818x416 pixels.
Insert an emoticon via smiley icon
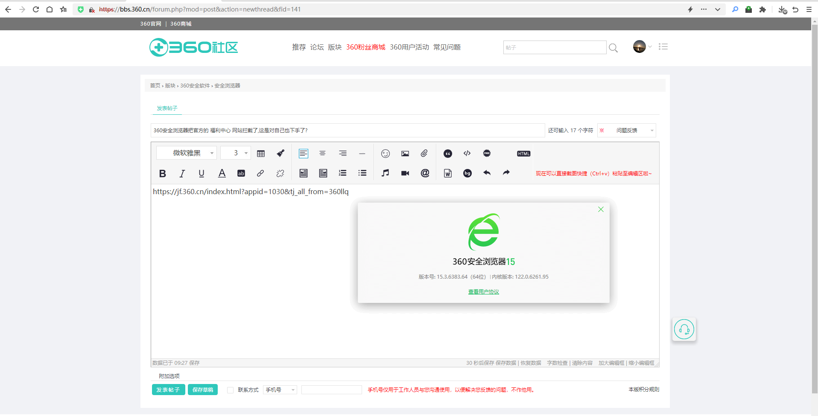[386, 154]
